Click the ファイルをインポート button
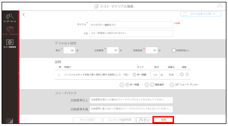The height and width of the screenshot is (126, 228). pos(201,14)
